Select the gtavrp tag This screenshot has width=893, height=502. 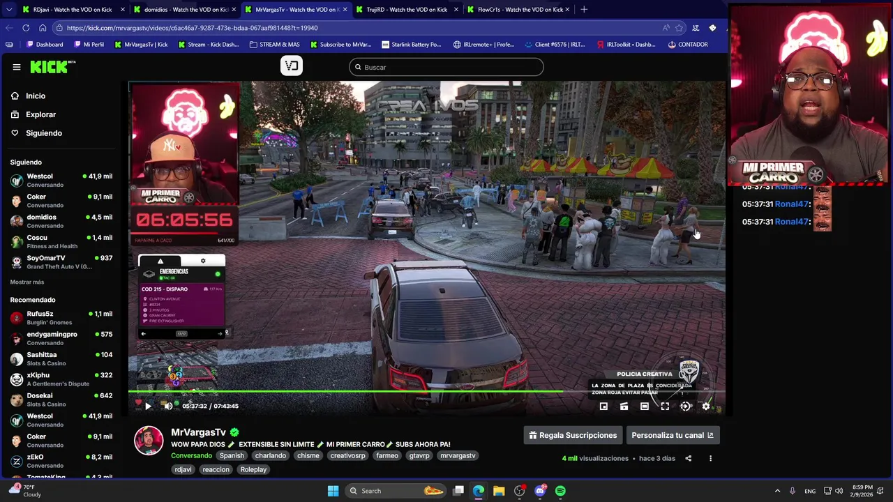[419, 455]
